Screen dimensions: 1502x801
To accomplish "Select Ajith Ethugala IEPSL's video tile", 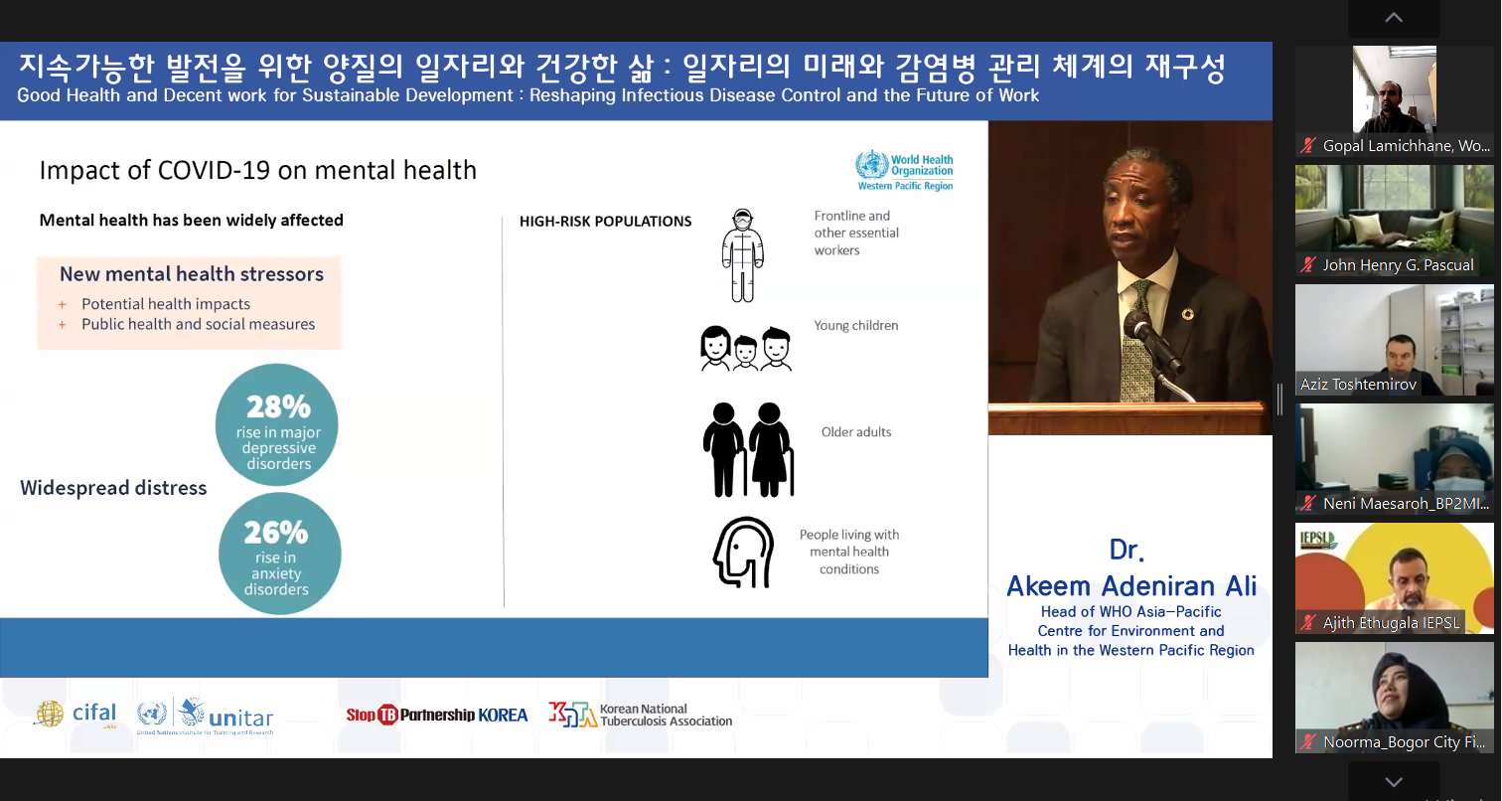I will tap(1394, 578).
